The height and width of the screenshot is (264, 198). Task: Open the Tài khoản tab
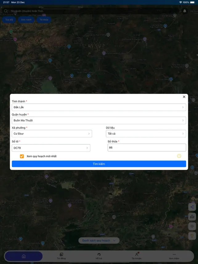tap(136, 256)
